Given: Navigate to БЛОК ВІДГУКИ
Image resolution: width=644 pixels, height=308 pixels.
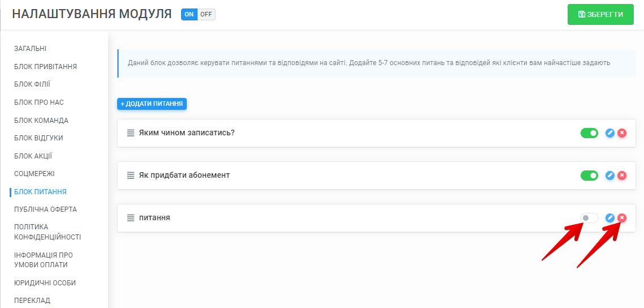Looking at the screenshot, I should pos(38,138).
